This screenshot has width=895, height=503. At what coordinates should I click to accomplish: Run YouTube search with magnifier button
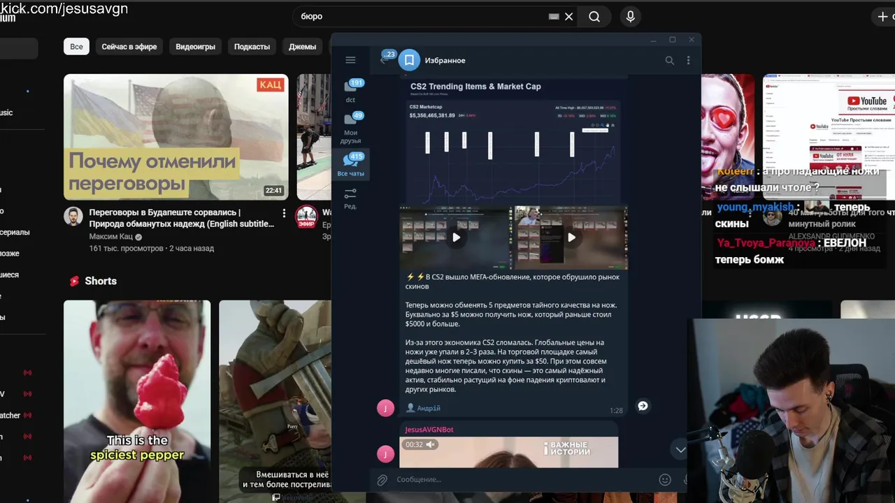[x=594, y=17]
